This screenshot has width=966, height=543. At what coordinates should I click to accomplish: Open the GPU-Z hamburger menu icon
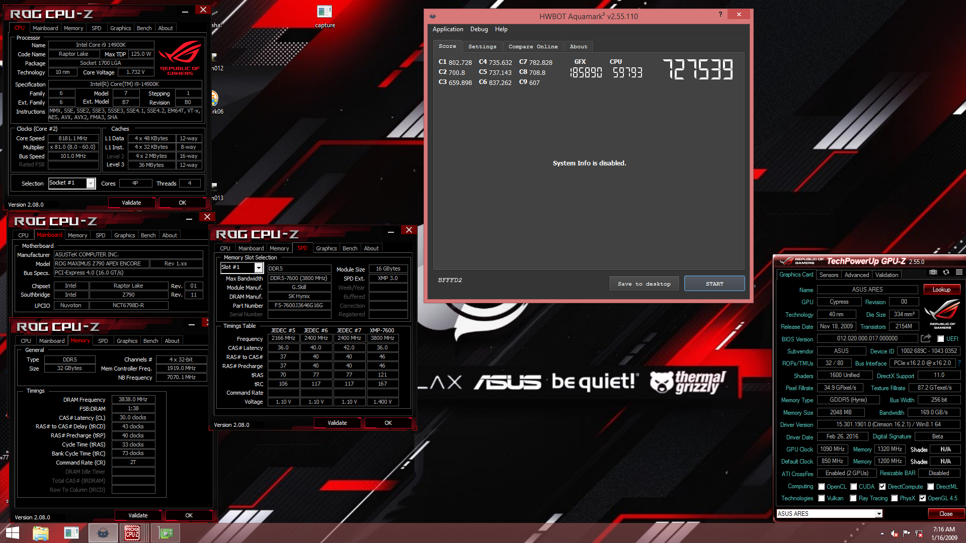959,272
